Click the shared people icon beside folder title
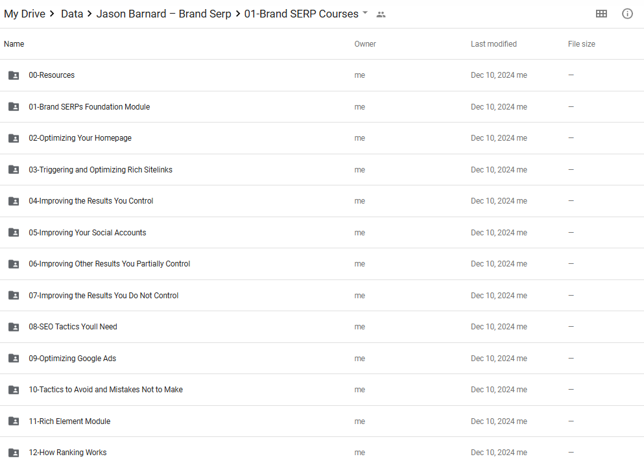This screenshot has width=644, height=461. 381,14
